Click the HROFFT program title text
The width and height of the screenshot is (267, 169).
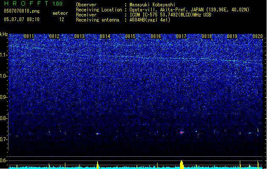point(26,3)
